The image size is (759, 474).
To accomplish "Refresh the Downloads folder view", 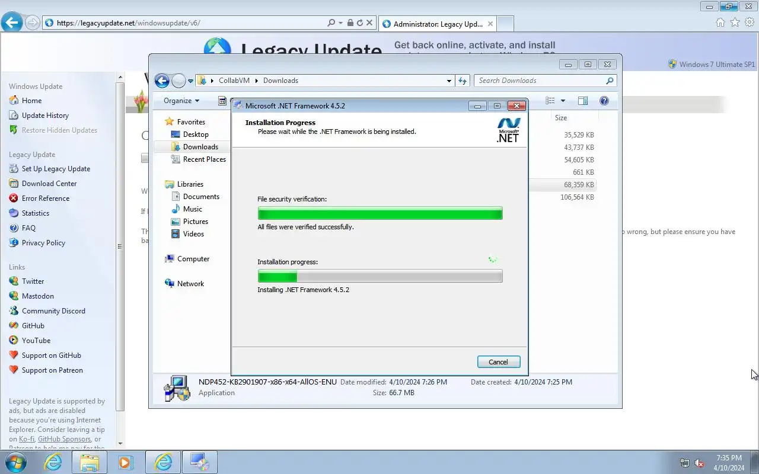I will point(463,81).
